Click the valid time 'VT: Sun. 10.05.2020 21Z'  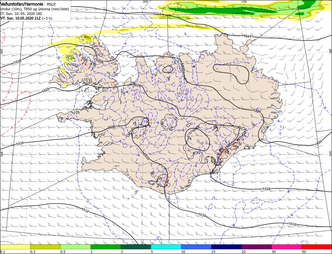21,18
